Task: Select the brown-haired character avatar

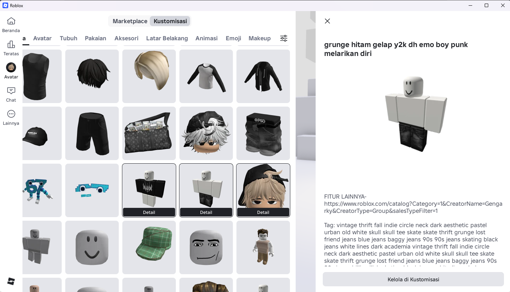Action: 263,247
